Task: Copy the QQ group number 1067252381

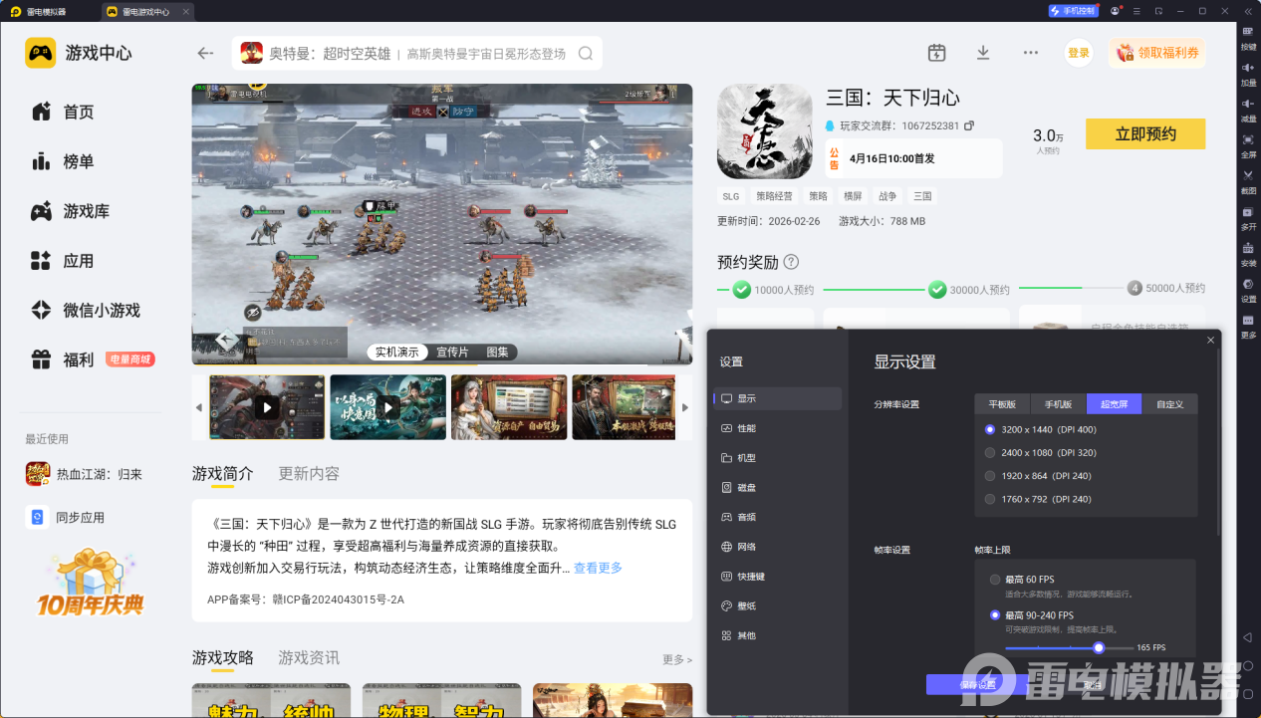Action: [x=969, y=125]
